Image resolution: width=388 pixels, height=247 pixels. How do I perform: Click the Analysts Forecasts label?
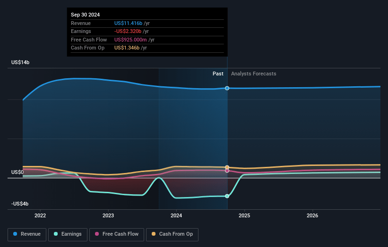(254, 74)
